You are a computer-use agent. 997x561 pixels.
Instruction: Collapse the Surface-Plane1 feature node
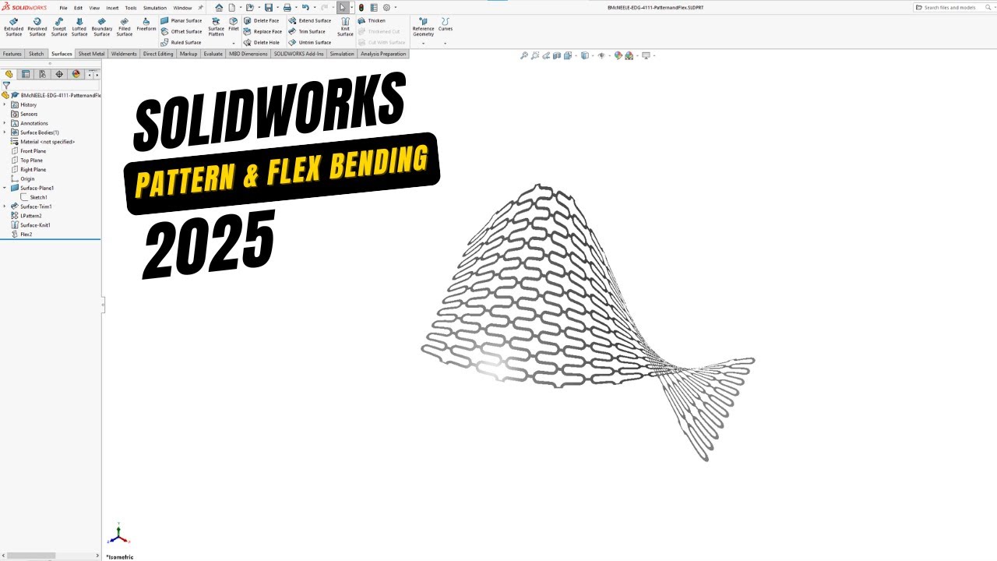[5, 188]
